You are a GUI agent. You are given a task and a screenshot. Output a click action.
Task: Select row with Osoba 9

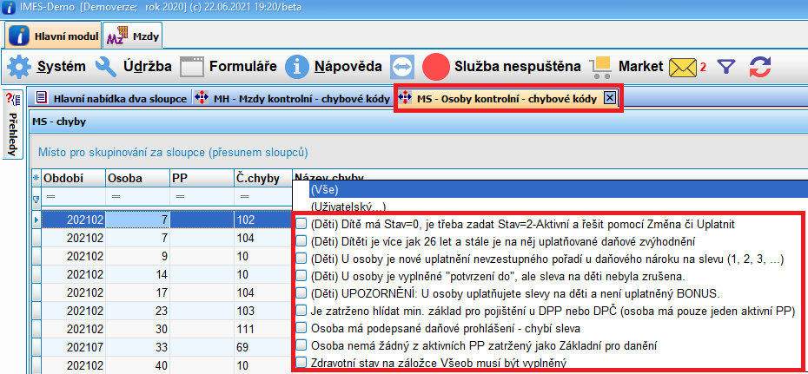(162, 256)
